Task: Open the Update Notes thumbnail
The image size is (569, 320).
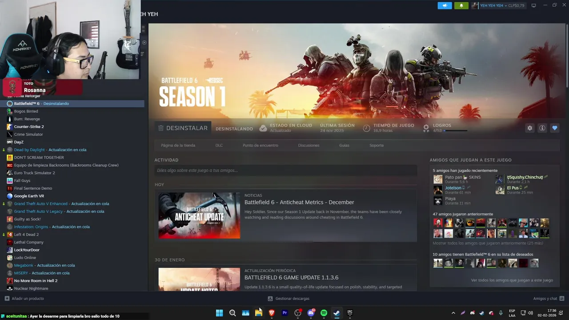Action: tap(199, 279)
